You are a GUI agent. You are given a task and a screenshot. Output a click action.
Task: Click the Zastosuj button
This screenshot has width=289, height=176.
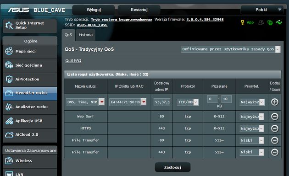coord(172,167)
